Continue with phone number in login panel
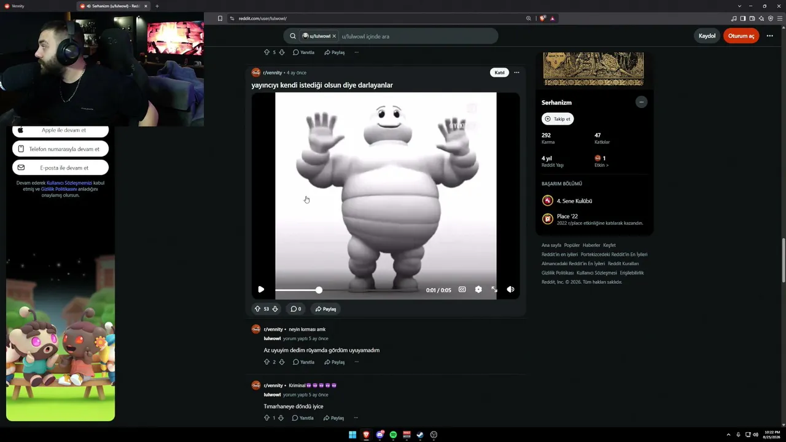This screenshot has height=442, width=786. pos(60,149)
